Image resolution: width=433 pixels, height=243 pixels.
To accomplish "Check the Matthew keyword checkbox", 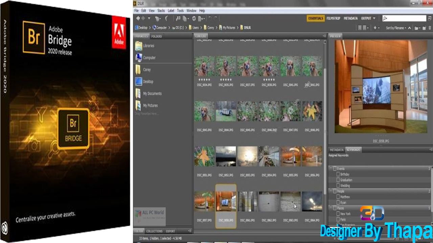I will (338, 197).
